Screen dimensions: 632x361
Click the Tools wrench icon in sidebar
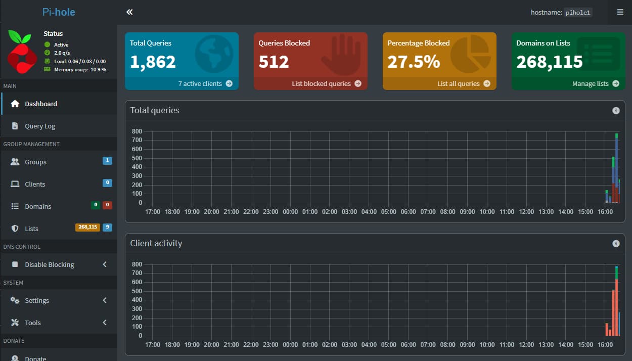pyautogui.click(x=15, y=323)
